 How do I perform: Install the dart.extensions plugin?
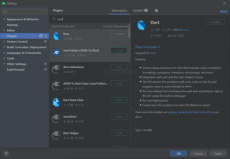(119, 67)
